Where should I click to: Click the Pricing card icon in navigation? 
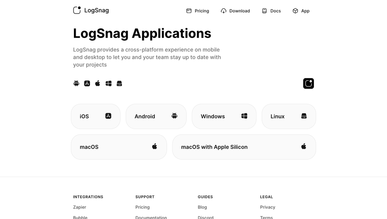(x=189, y=11)
